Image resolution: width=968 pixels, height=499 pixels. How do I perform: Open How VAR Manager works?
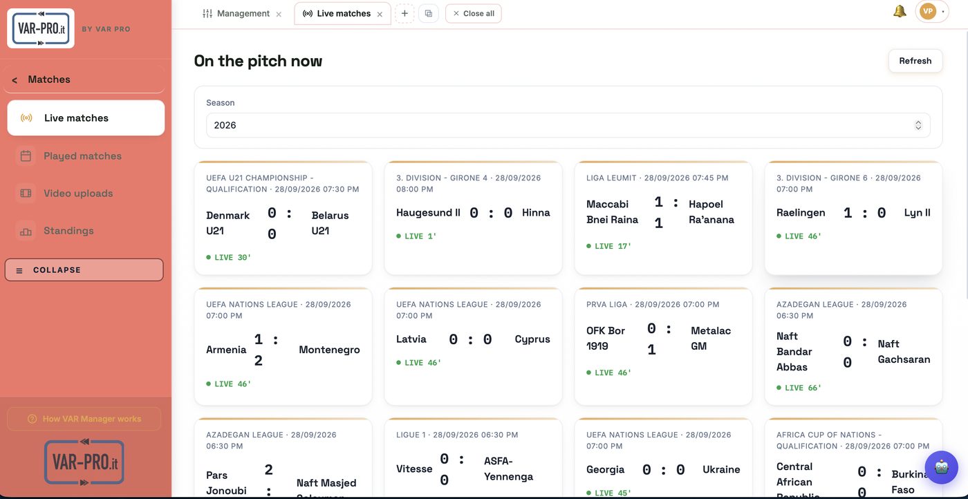84,419
